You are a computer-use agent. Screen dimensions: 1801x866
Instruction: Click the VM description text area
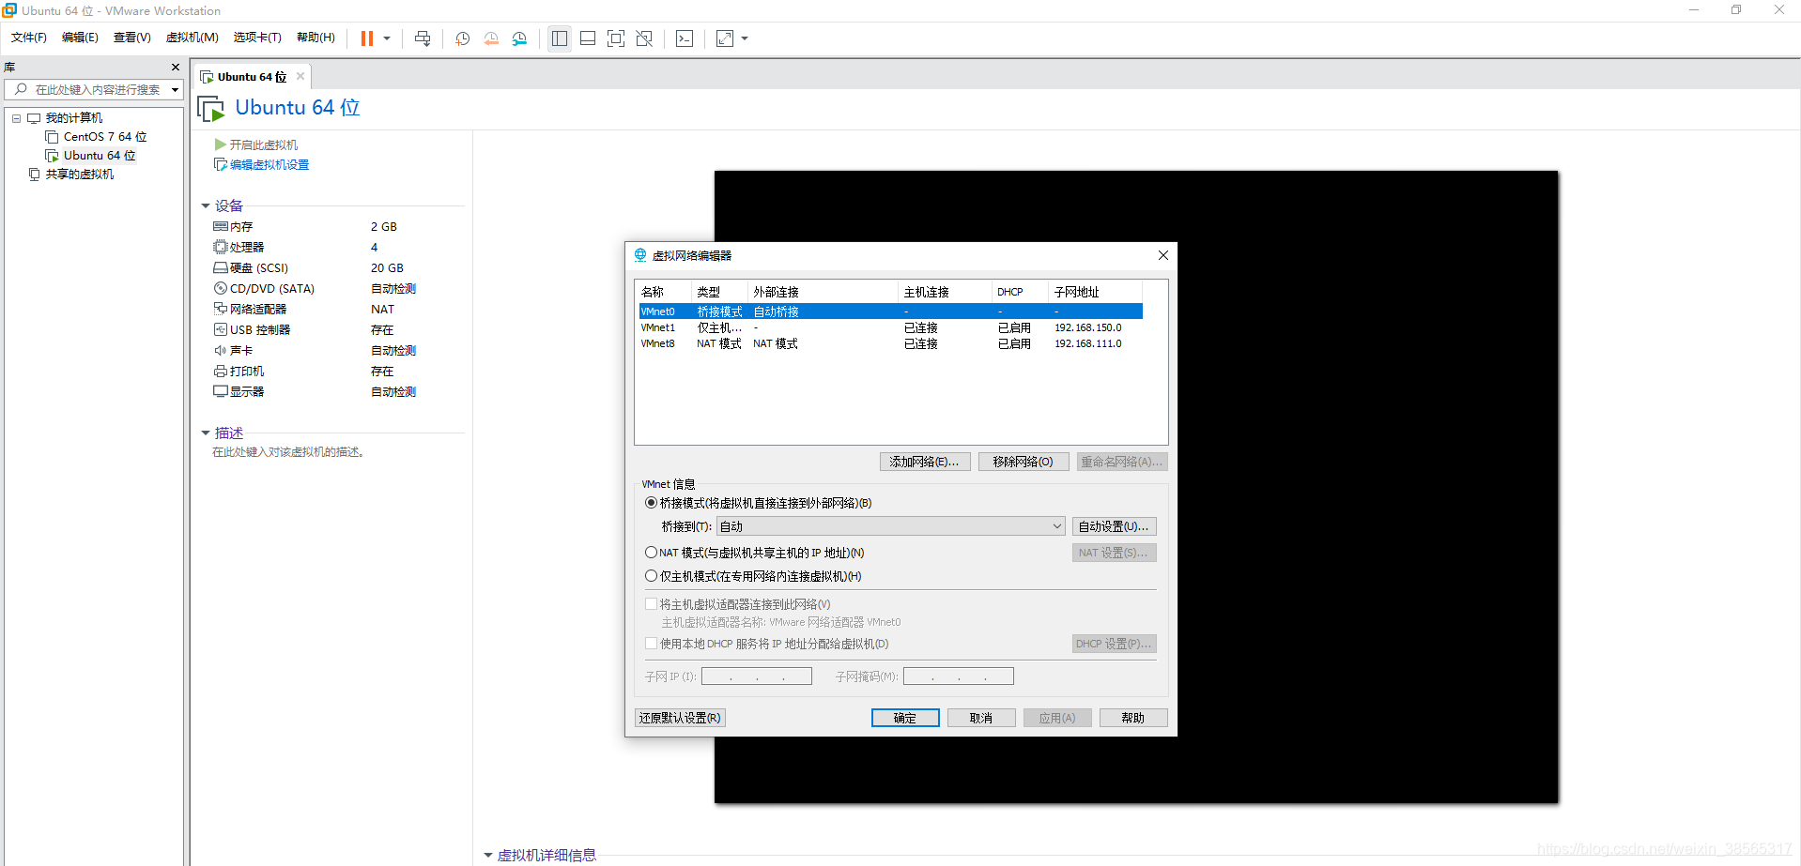pos(287,452)
